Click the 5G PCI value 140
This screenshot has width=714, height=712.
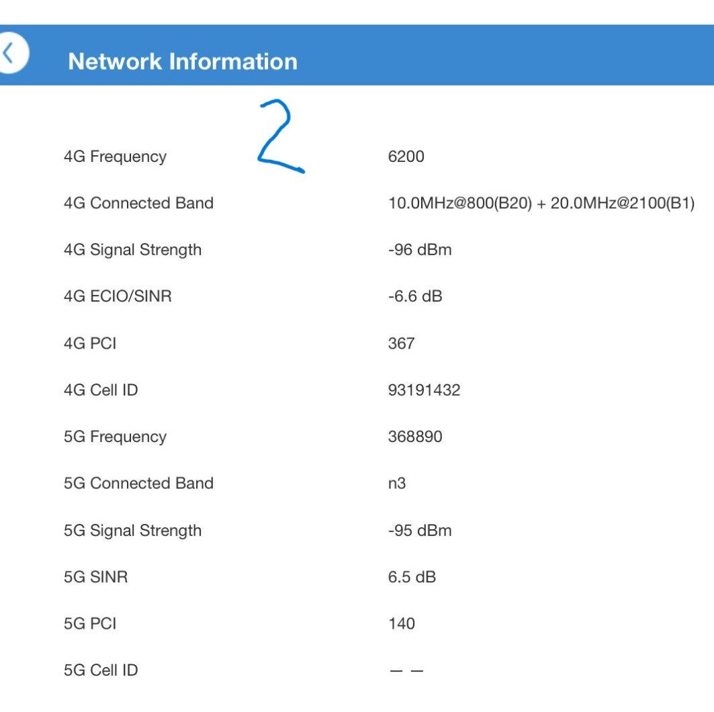pyautogui.click(x=401, y=623)
